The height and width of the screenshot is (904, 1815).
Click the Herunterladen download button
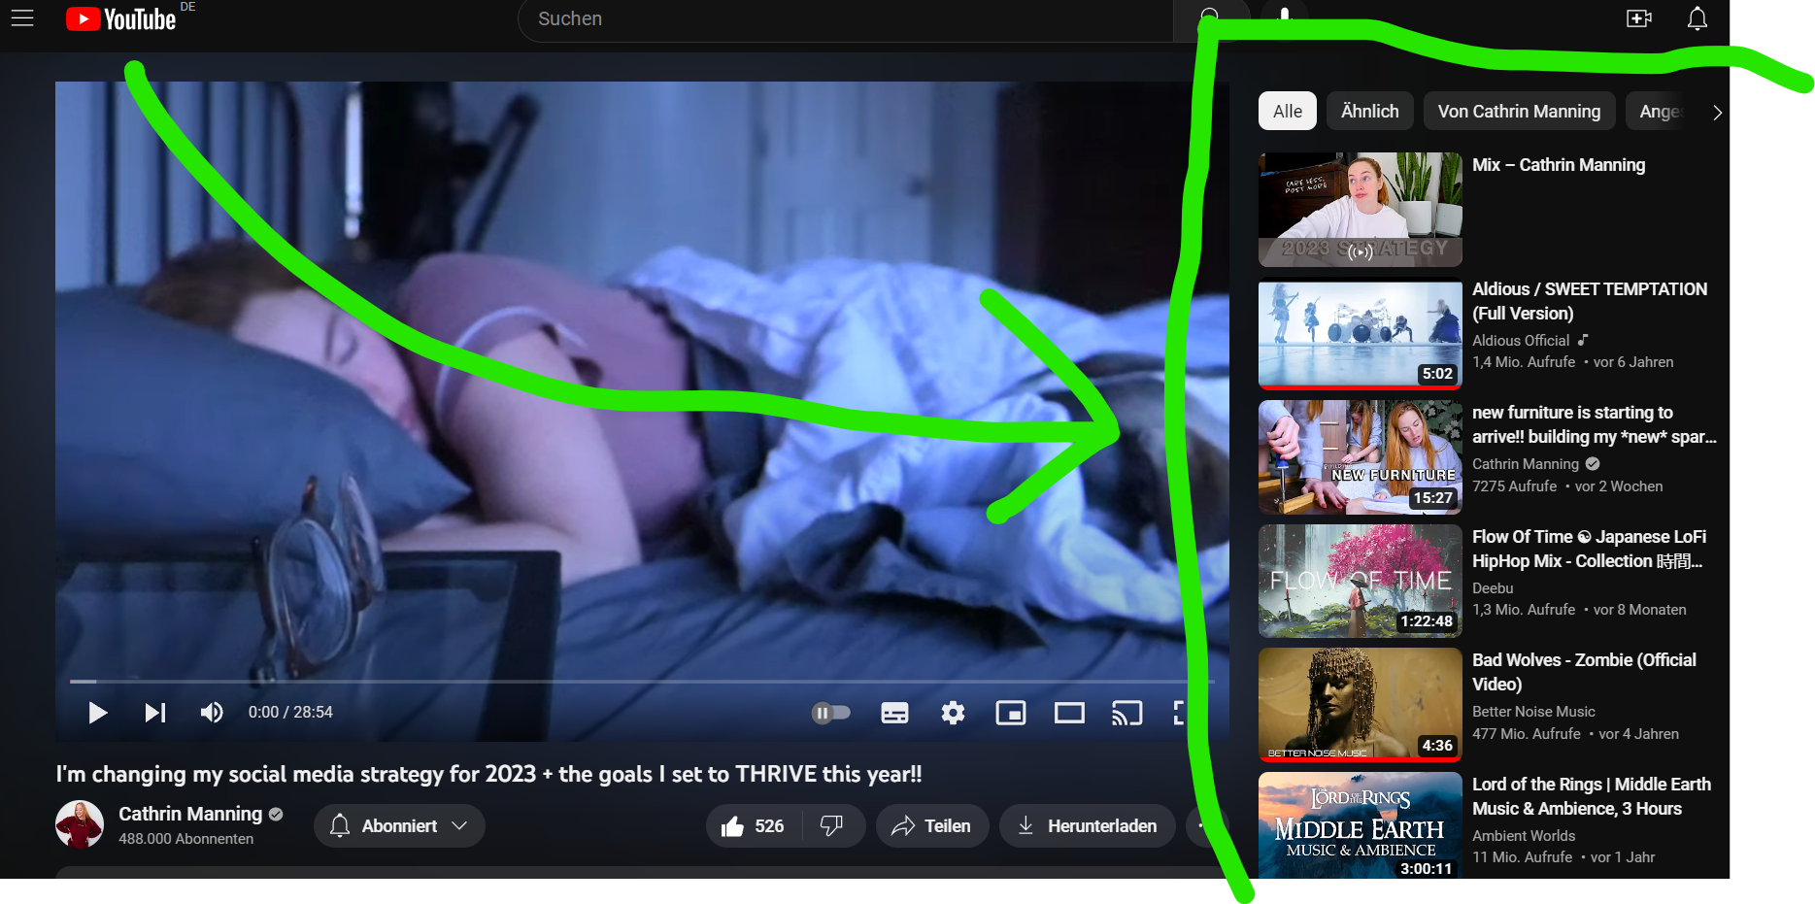coord(1087,826)
